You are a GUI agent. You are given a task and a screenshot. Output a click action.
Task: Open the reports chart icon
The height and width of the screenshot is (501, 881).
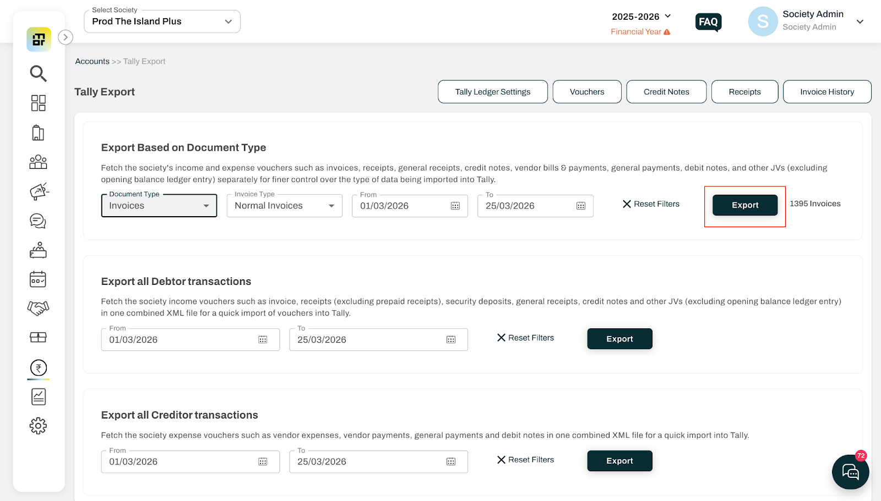pyautogui.click(x=39, y=397)
